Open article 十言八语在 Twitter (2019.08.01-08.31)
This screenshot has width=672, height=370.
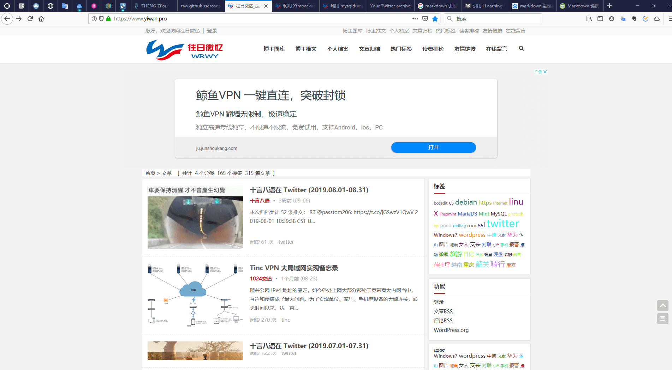coord(309,190)
